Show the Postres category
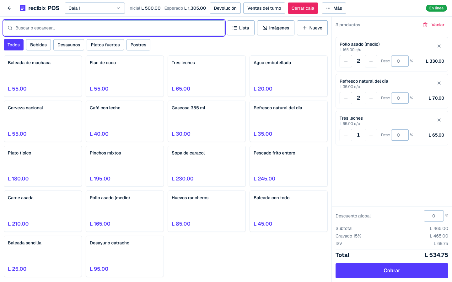 (x=138, y=45)
